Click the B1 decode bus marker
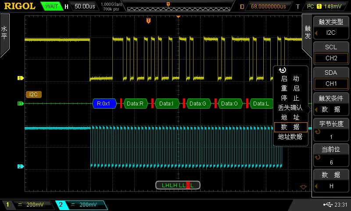The image size is (351, 211). pyautogui.click(x=20, y=104)
